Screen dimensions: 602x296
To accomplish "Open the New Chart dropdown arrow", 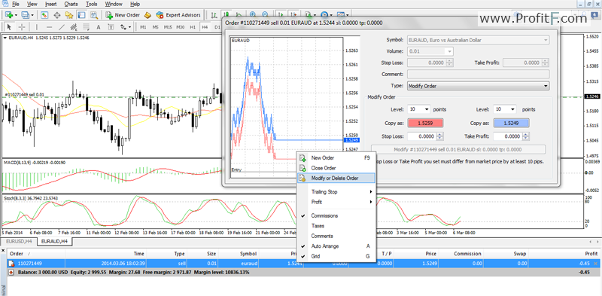I will click(16, 15).
